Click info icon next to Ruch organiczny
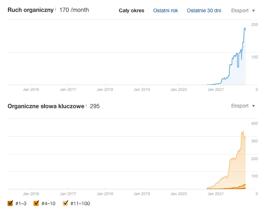 (x=56, y=9)
